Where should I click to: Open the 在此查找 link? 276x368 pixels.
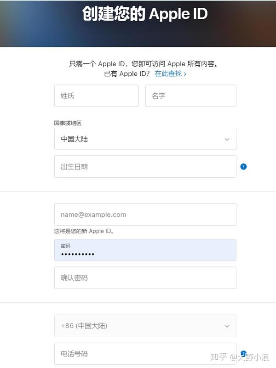[x=170, y=74]
